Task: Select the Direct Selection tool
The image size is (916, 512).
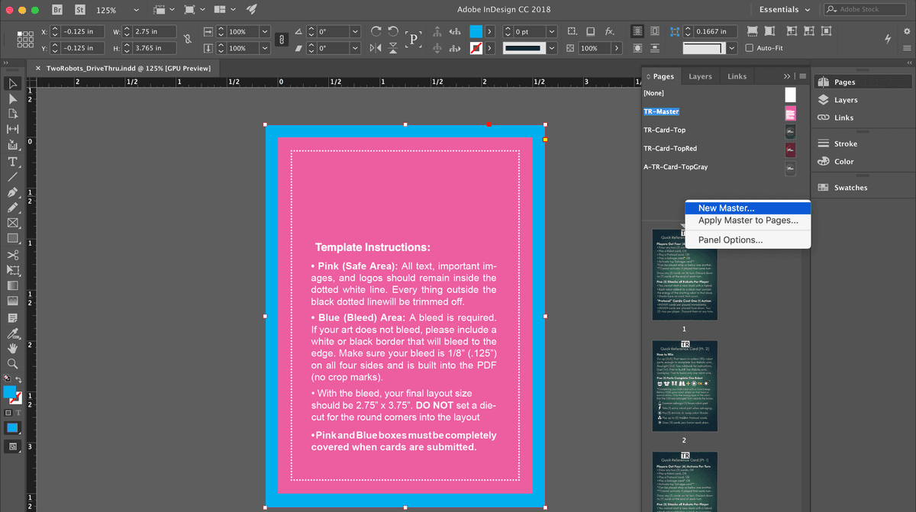Action: 13,99
